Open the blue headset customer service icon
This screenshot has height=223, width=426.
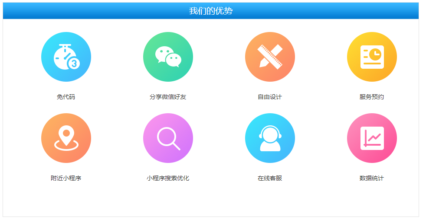tap(270, 138)
